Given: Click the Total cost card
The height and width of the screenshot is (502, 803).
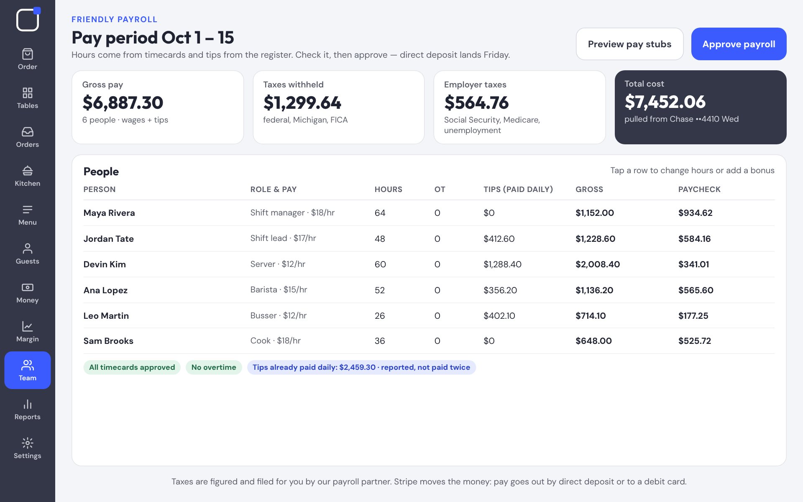Looking at the screenshot, I should click(x=701, y=107).
